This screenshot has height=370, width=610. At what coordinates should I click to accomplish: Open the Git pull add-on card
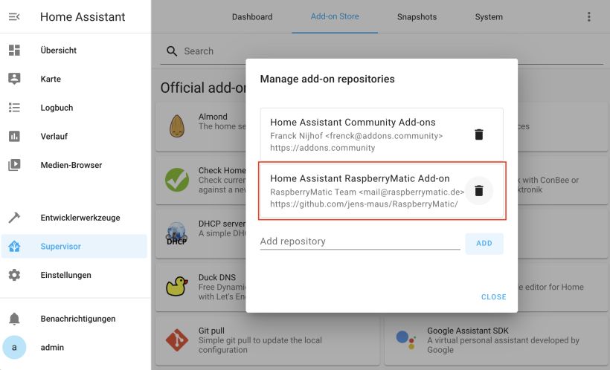click(x=268, y=340)
